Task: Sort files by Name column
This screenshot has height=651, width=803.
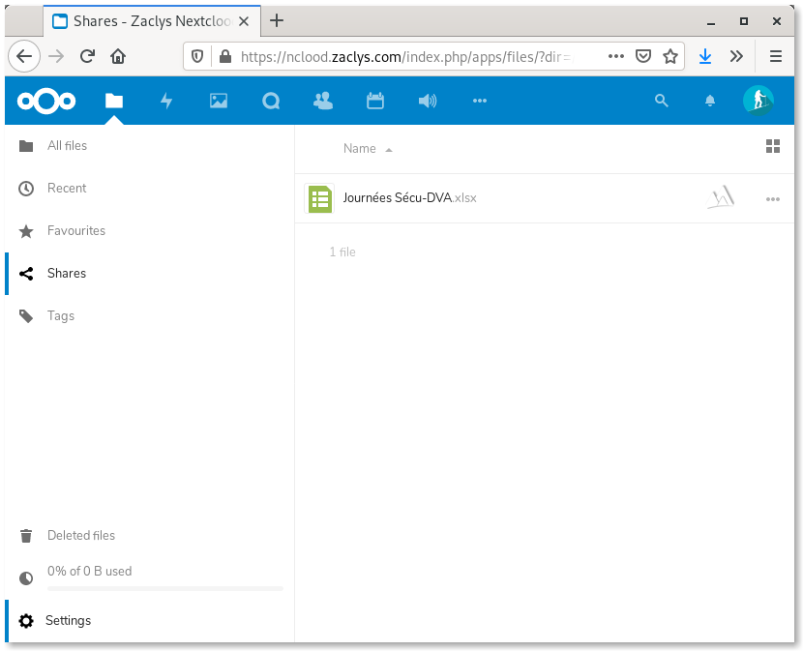Action: pyautogui.click(x=360, y=149)
